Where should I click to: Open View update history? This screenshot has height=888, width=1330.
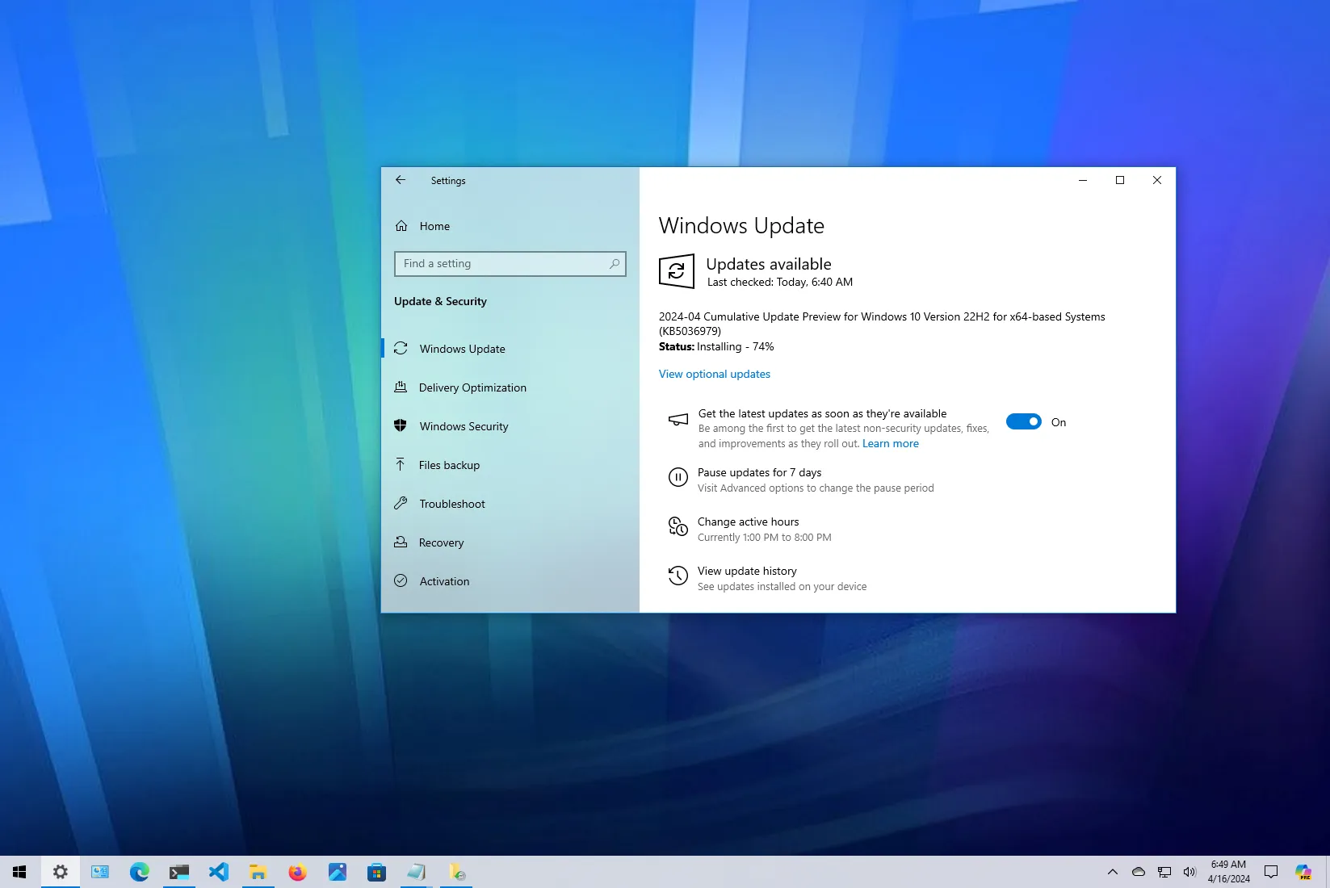pyautogui.click(x=747, y=571)
